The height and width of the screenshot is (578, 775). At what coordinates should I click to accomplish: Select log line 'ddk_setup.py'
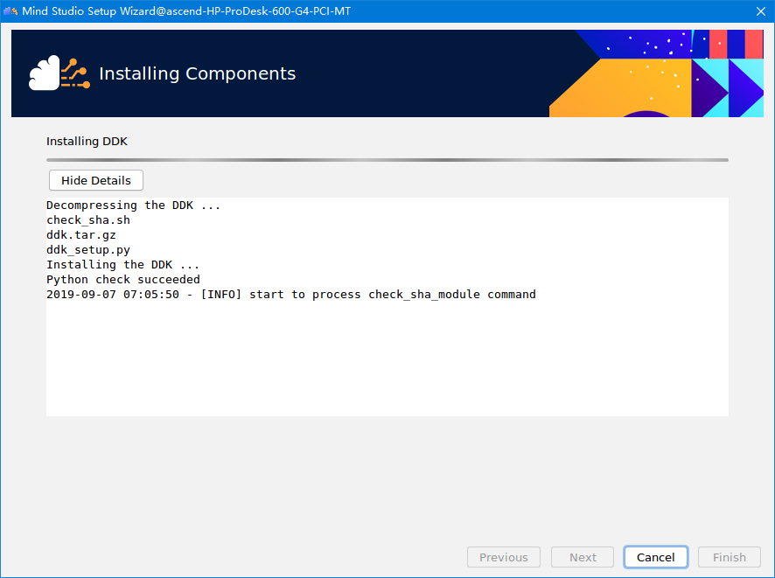(x=88, y=249)
